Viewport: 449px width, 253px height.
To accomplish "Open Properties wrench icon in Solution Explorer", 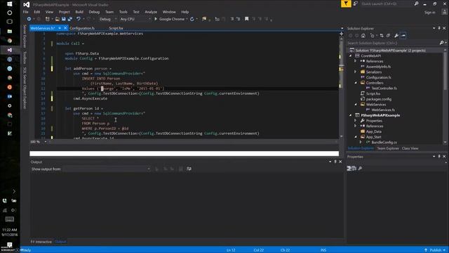I will 396,36.
